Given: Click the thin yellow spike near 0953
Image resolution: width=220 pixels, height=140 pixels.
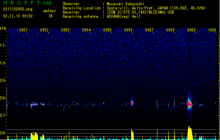Looking at the screenshot, I should pyautogui.click(x=69, y=136).
